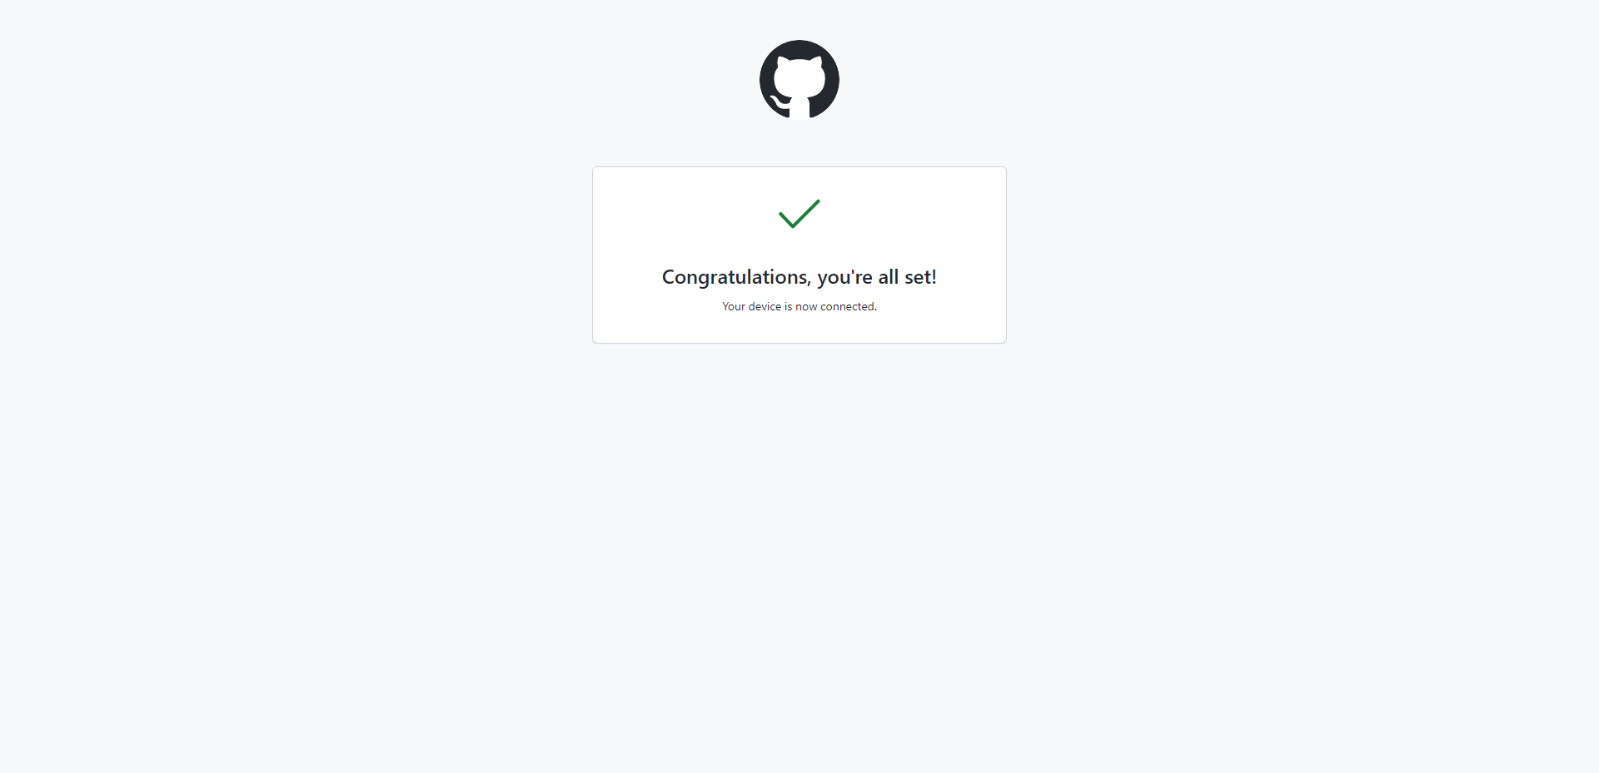Click the word "Congratulations" in the heading
This screenshot has height=773, width=1599.
[x=734, y=277]
